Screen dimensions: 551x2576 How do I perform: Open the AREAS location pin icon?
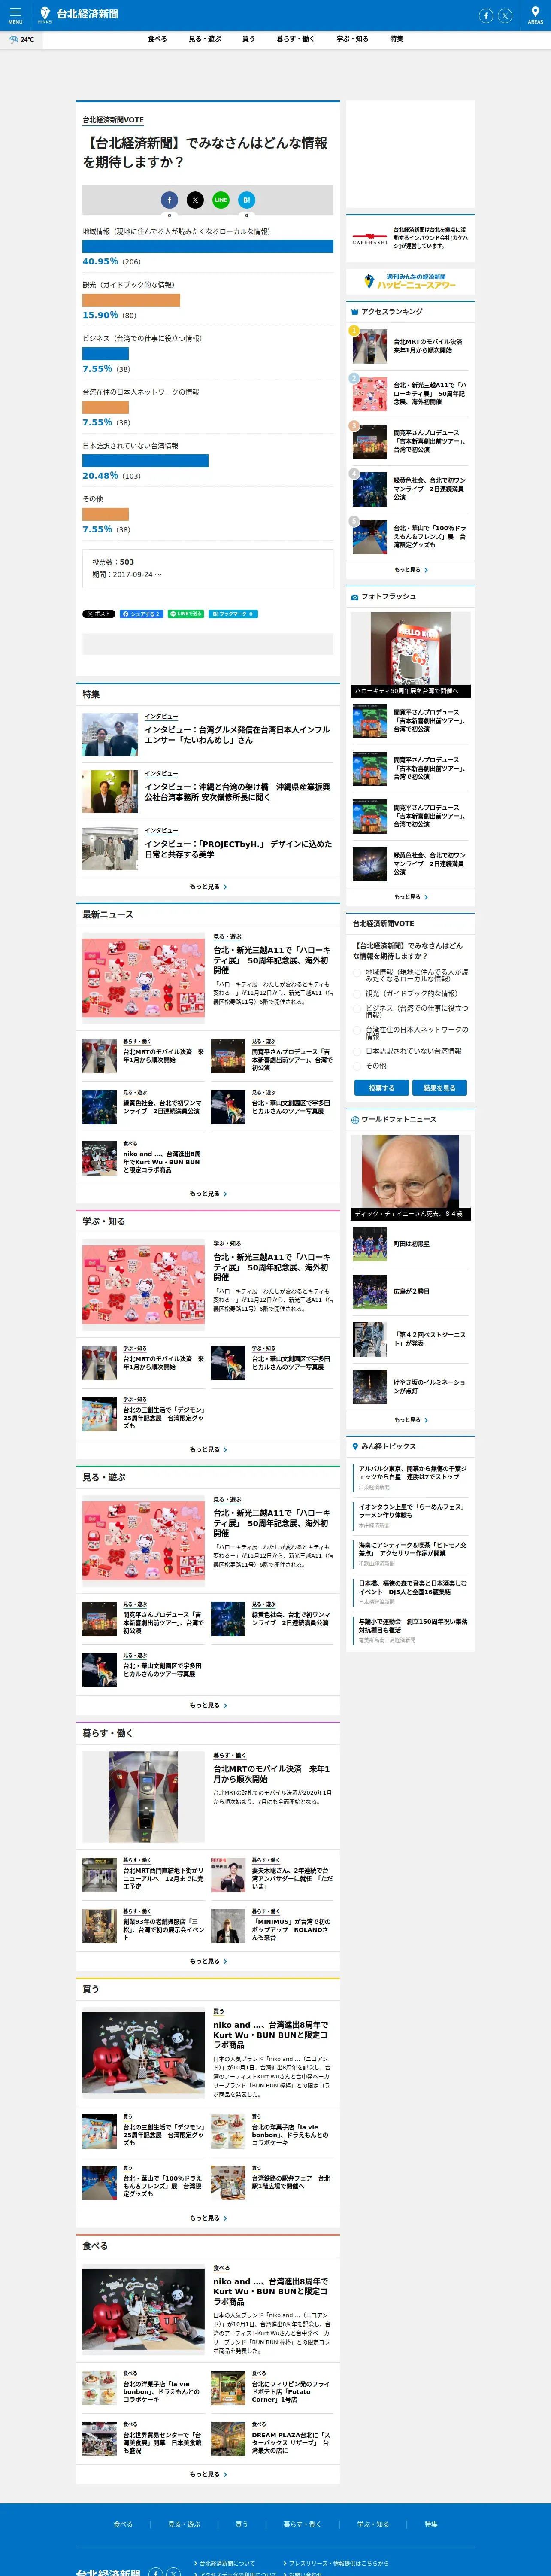535,14
